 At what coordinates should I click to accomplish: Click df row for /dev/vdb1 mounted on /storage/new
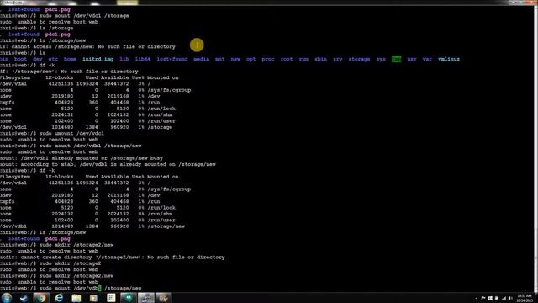(x=92, y=226)
